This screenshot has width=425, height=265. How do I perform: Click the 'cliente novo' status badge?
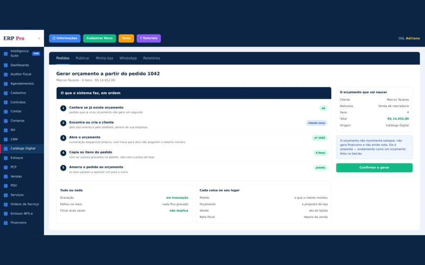(317, 123)
